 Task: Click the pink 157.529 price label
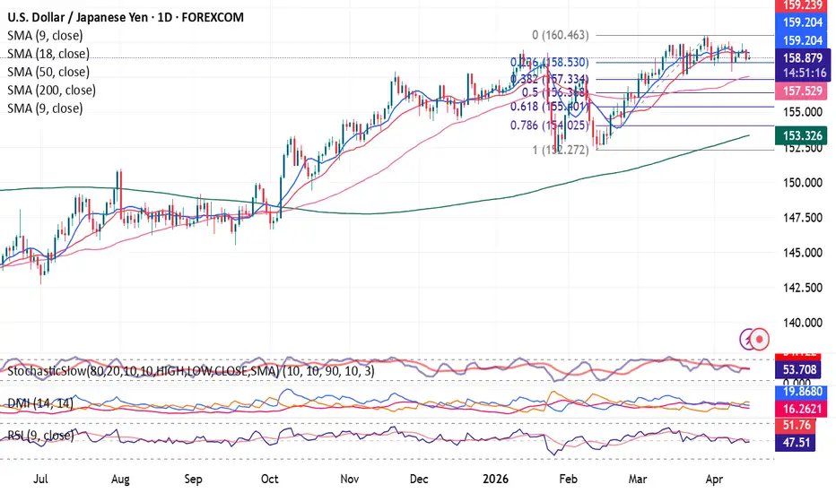pyautogui.click(x=801, y=91)
